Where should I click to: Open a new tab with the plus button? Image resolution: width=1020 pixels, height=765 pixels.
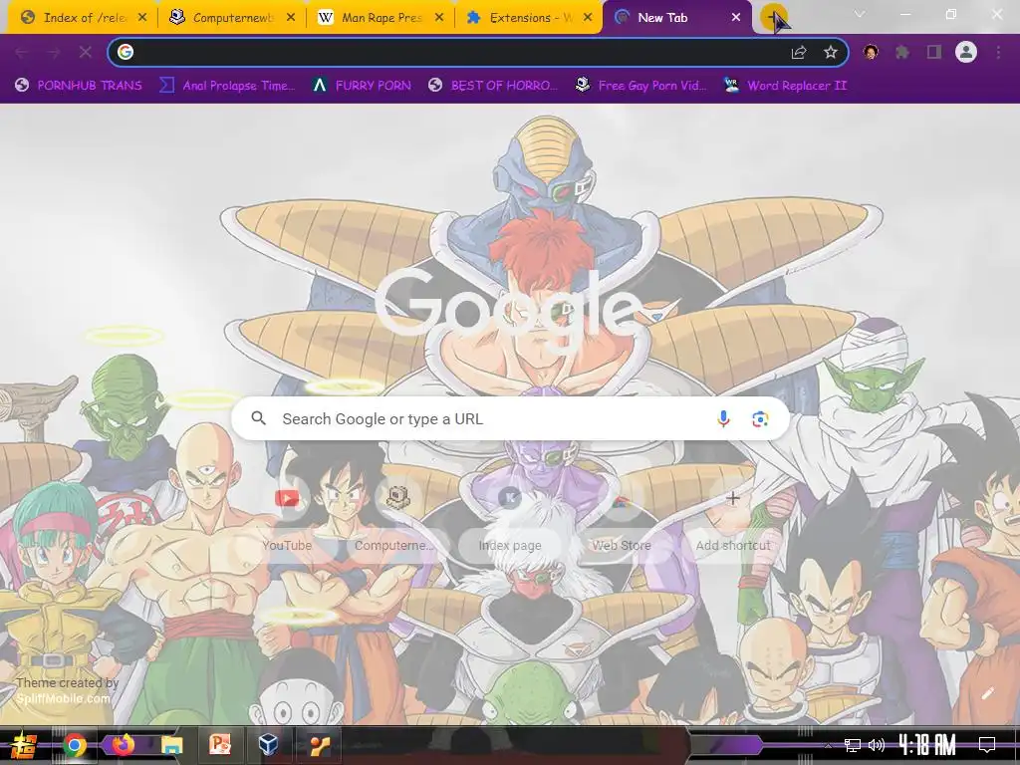773,18
